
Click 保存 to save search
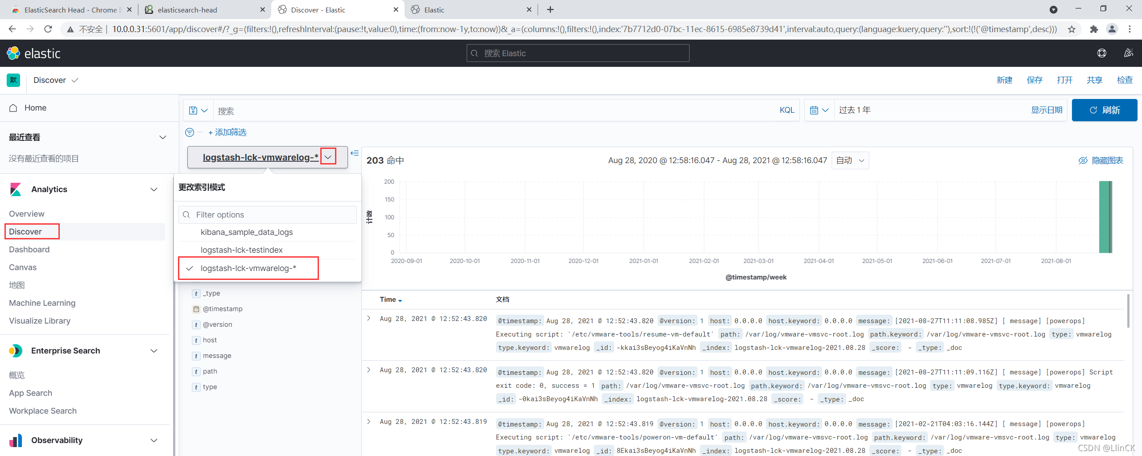1034,80
